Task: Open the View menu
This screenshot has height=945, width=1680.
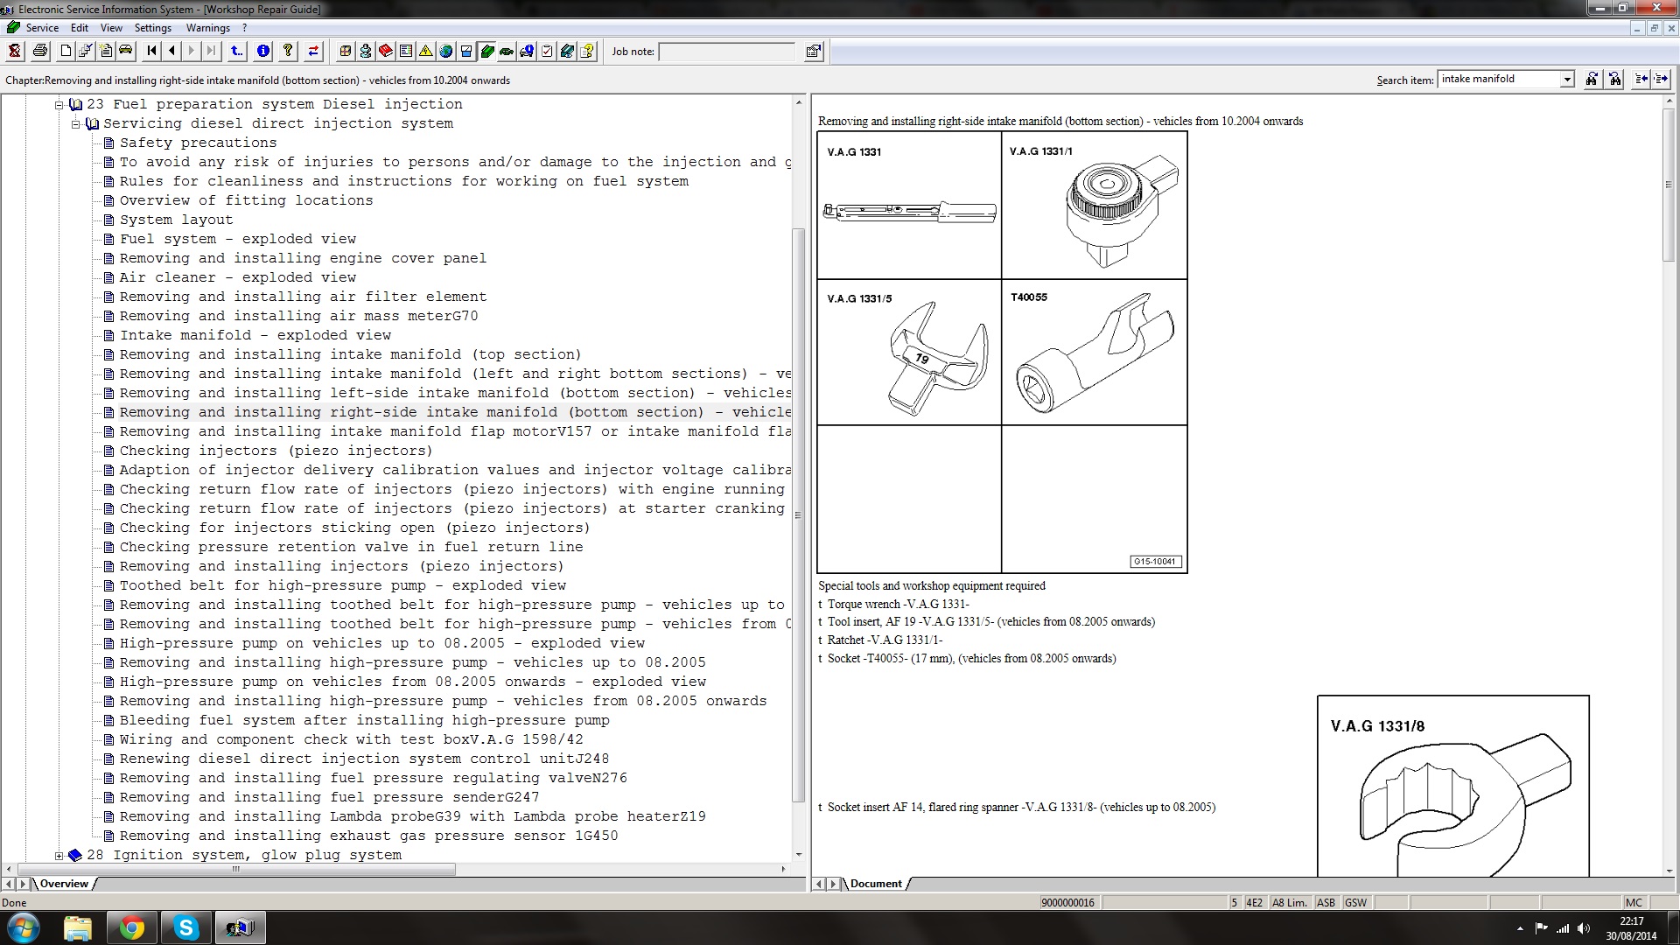Action: [111, 28]
